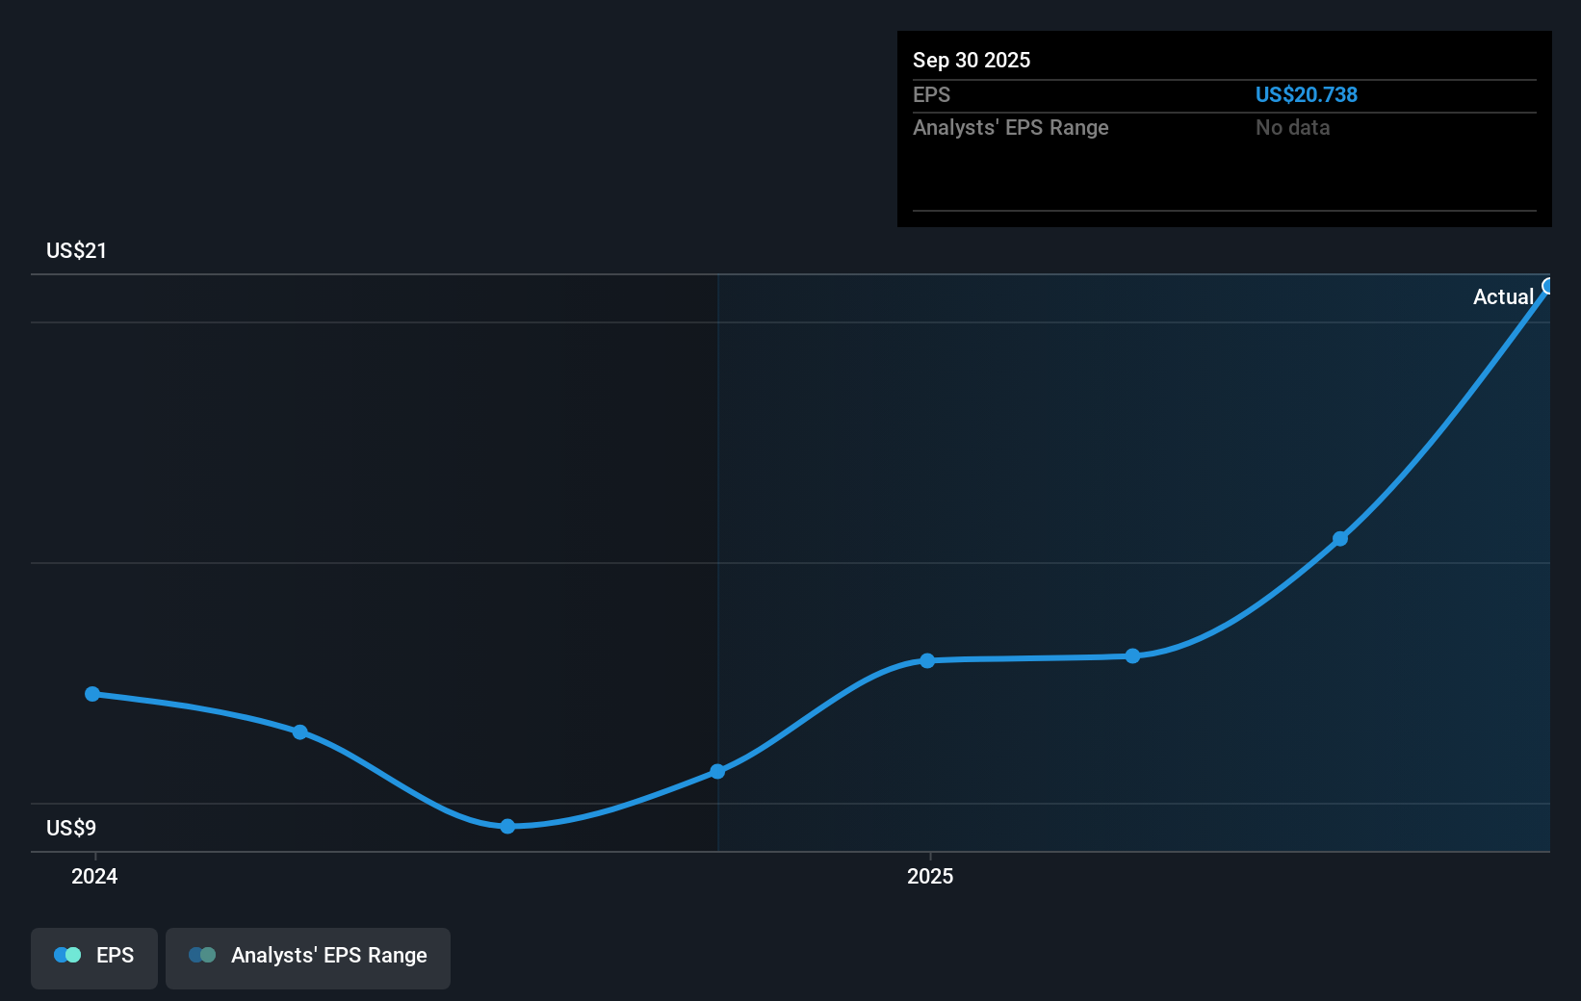Click the Analysts' EPS Range legend dot
Image resolution: width=1581 pixels, height=1001 pixels.
pos(202,955)
